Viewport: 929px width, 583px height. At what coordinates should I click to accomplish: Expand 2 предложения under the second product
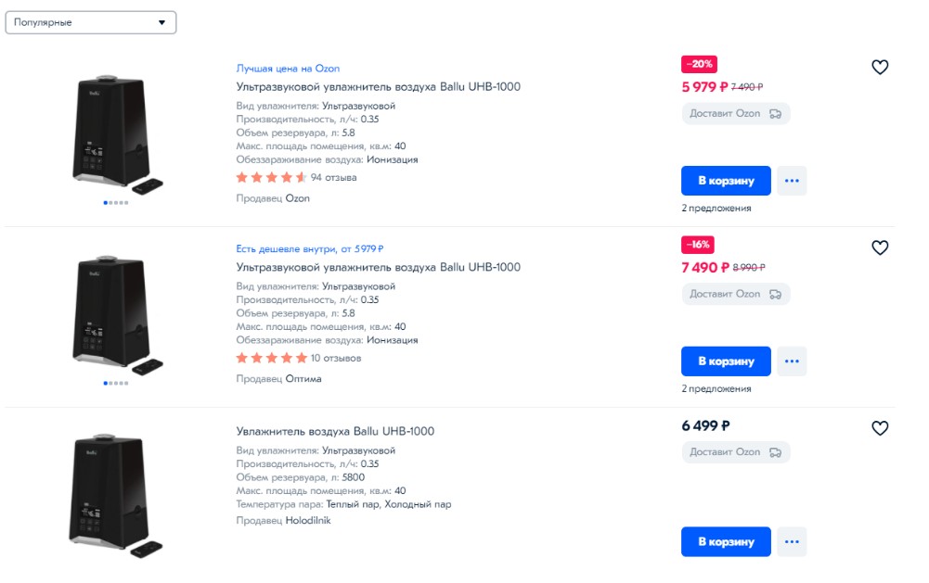coord(716,389)
